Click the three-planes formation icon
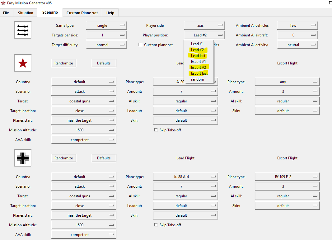 tap(23, 30)
